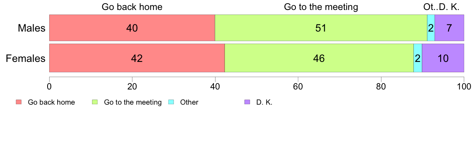Click the Go back home column header
Viewport: 475px width, 147px height.
[x=132, y=7]
